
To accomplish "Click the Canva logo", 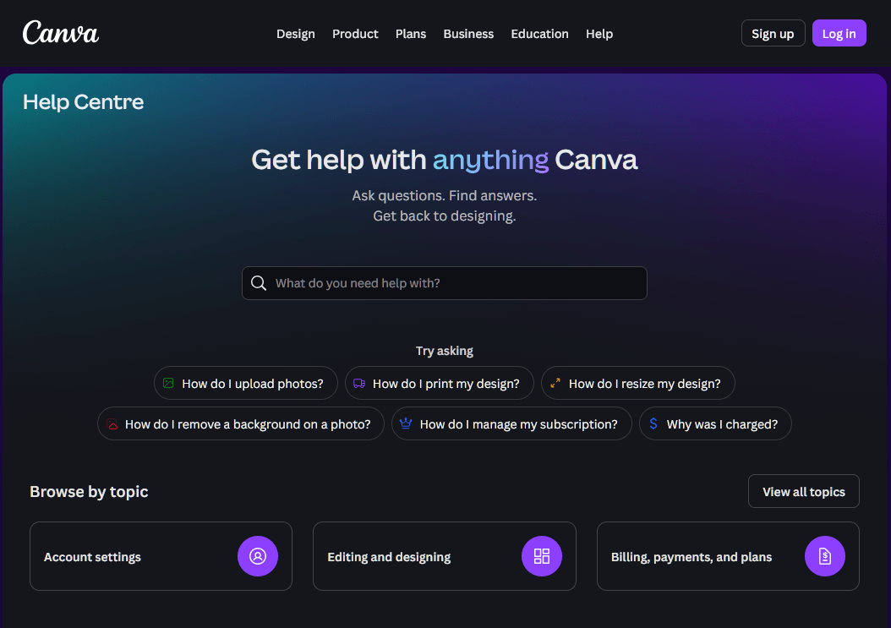I will pyautogui.click(x=61, y=32).
